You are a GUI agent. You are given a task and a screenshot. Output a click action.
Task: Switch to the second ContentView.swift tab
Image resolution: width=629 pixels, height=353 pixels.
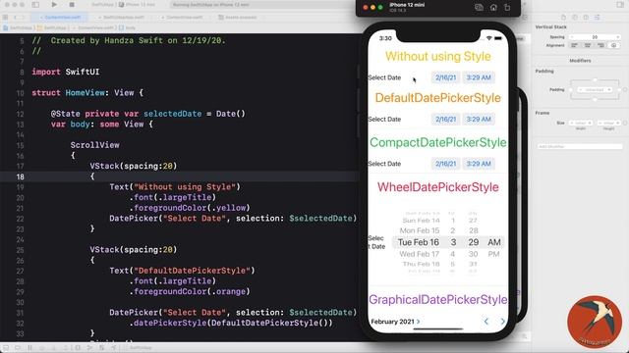tap(182, 18)
